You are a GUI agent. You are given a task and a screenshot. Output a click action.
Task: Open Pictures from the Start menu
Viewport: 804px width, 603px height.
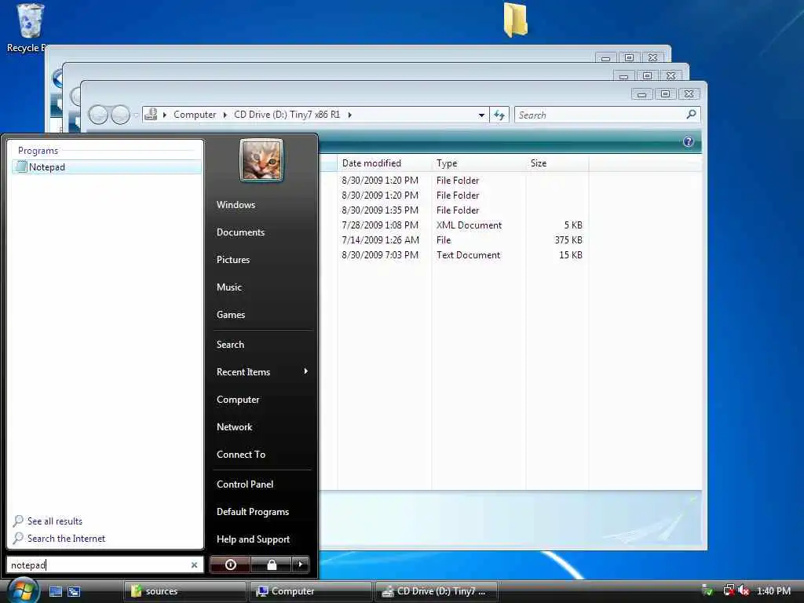(x=232, y=259)
